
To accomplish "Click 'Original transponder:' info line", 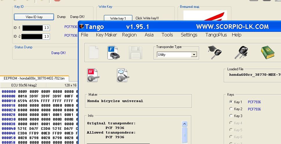I will pyautogui.click(x=111, y=123).
